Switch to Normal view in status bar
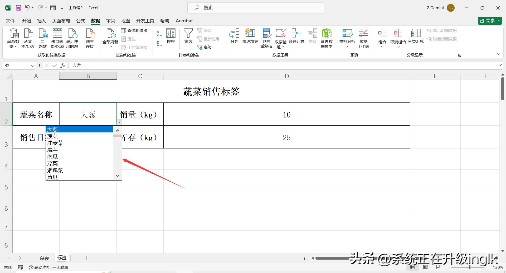The height and width of the screenshot is (273, 506). (412, 267)
